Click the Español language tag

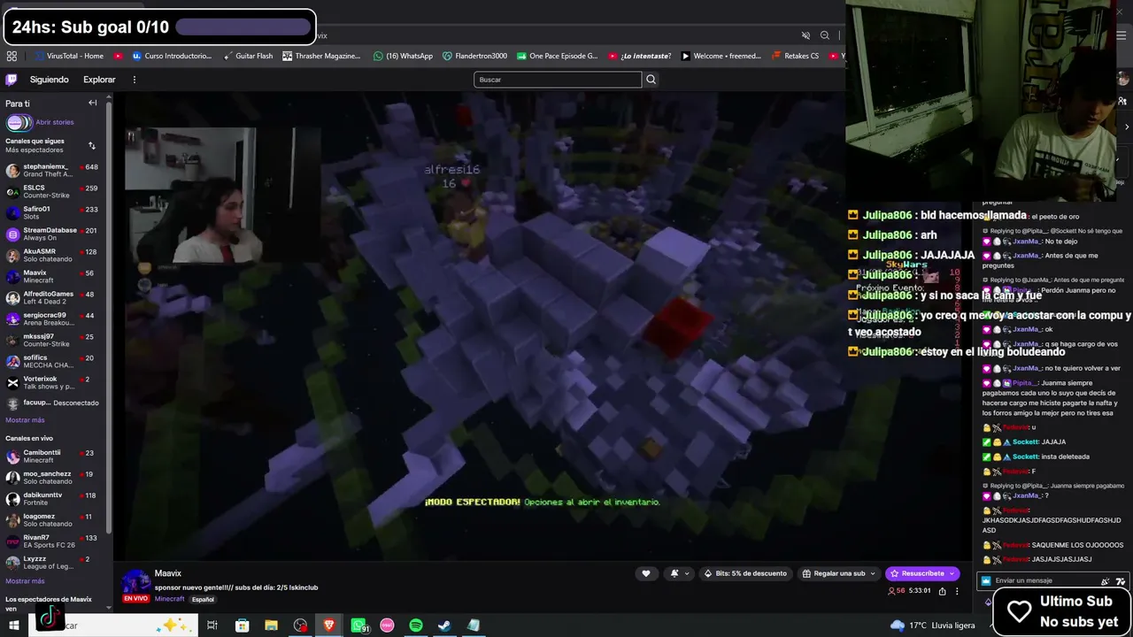(x=203, y=599)
